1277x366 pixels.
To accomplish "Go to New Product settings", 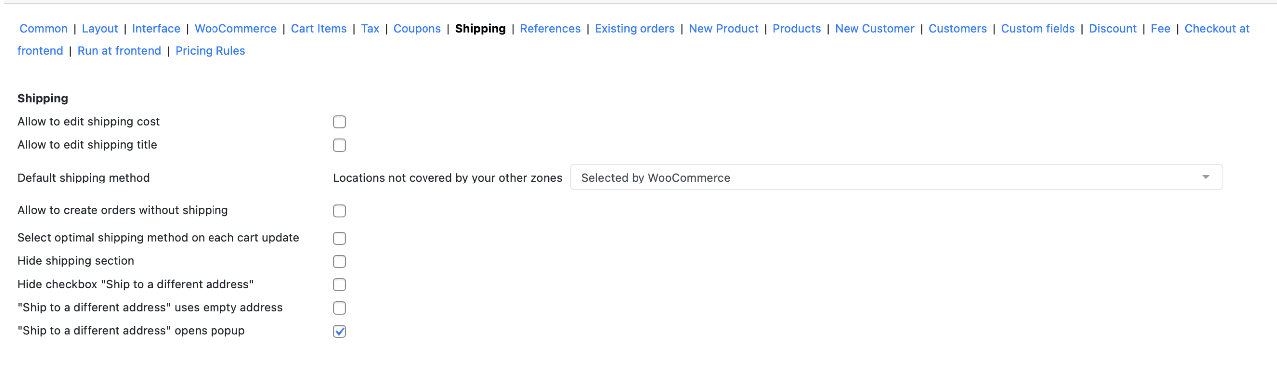I will [x=723, y=28].
